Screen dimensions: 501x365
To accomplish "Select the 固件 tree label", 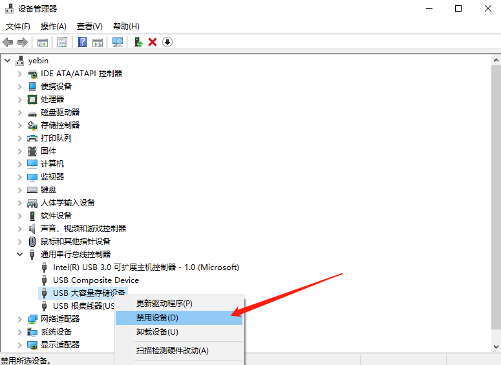I will (48, 151).
